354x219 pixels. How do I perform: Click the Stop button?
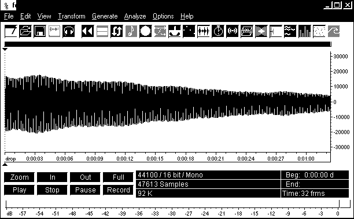[53, 190]
